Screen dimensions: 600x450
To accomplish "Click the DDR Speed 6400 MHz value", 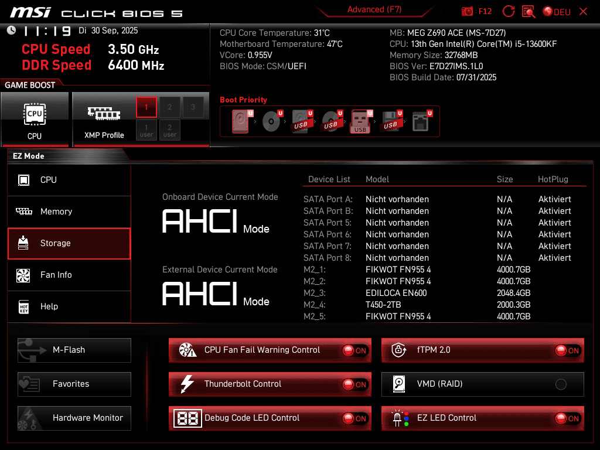I will (x=136, y=65).
